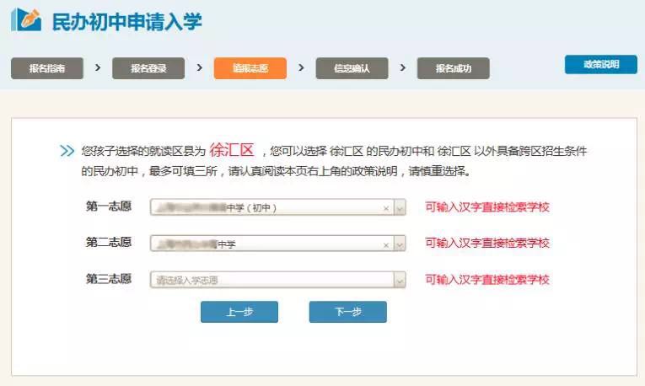Click the arrow between 报名指南 and 报名登录
645x386 pixels.
98,67
